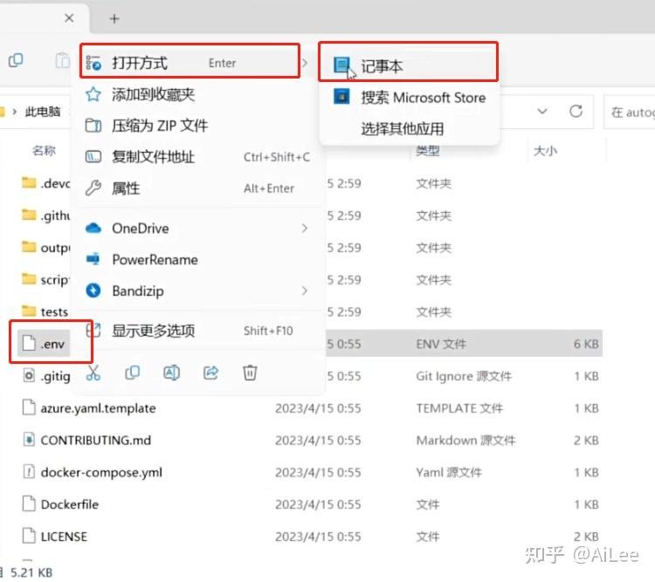This screenshot has height=582, width=655.
Task: Click the copy icon in context menu bottom row
Action: tap(133, 373)
